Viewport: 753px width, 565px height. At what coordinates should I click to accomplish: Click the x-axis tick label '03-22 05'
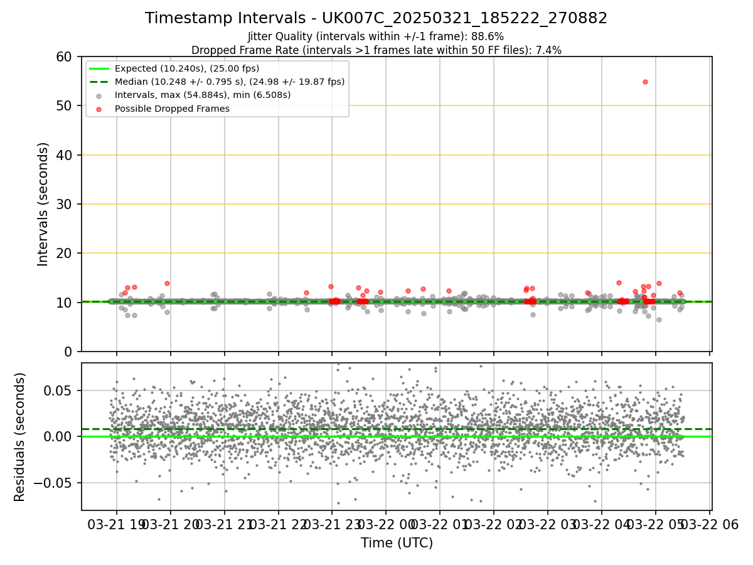(656, 524)
